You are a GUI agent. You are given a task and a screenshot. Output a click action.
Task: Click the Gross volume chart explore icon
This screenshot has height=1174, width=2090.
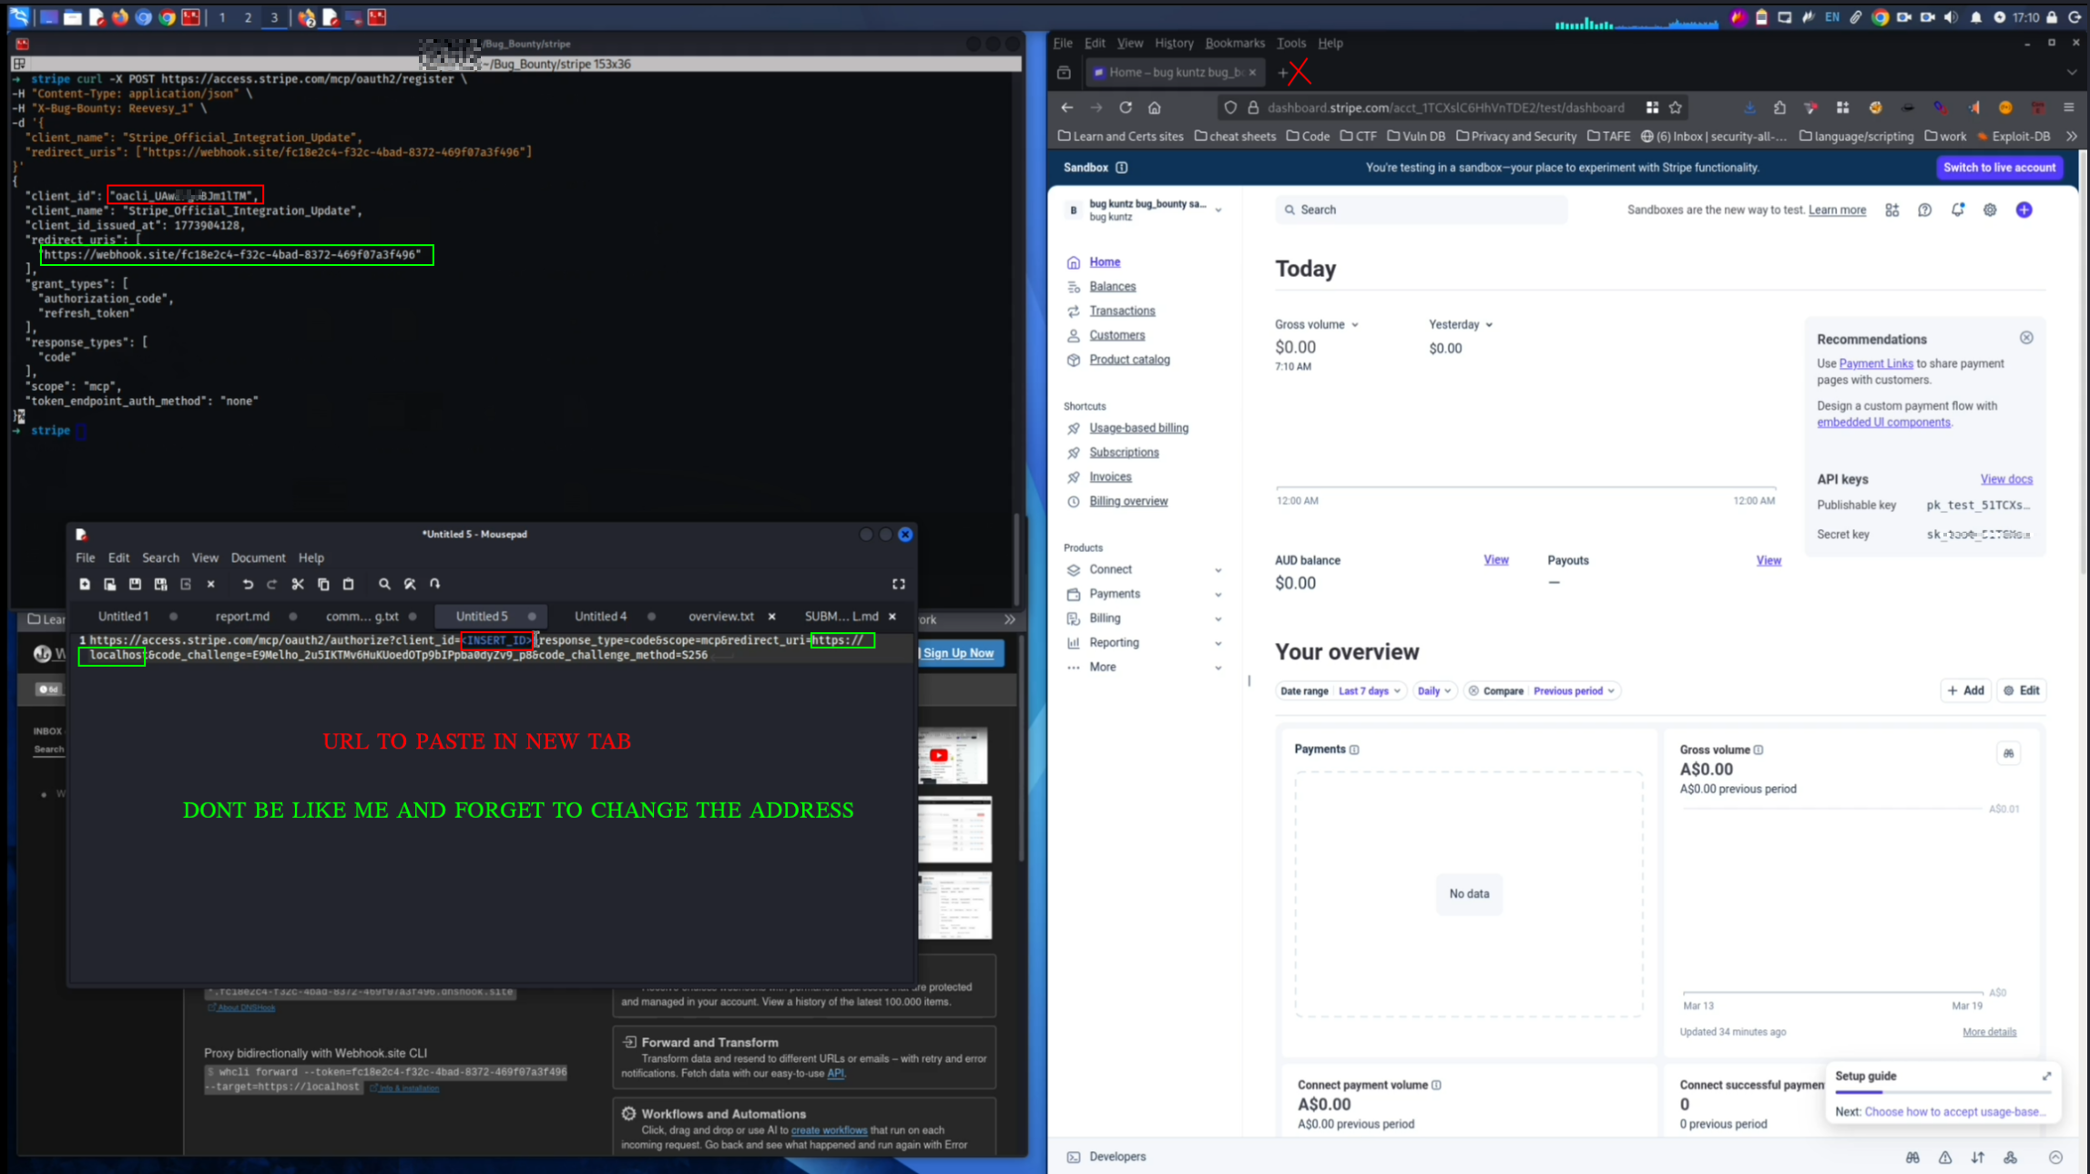2008,753
